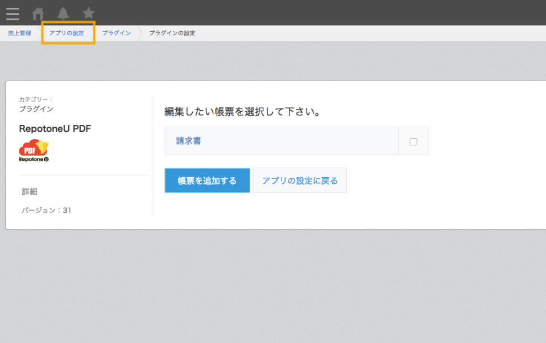Tick the checkbox beside 請求書
Image resolution: width=546 pixels, height=343 pixels.
pos(413,141)
